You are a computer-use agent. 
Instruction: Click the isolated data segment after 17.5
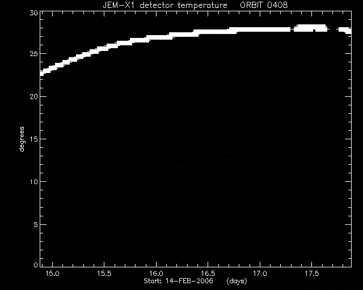(x=345, y=30)
